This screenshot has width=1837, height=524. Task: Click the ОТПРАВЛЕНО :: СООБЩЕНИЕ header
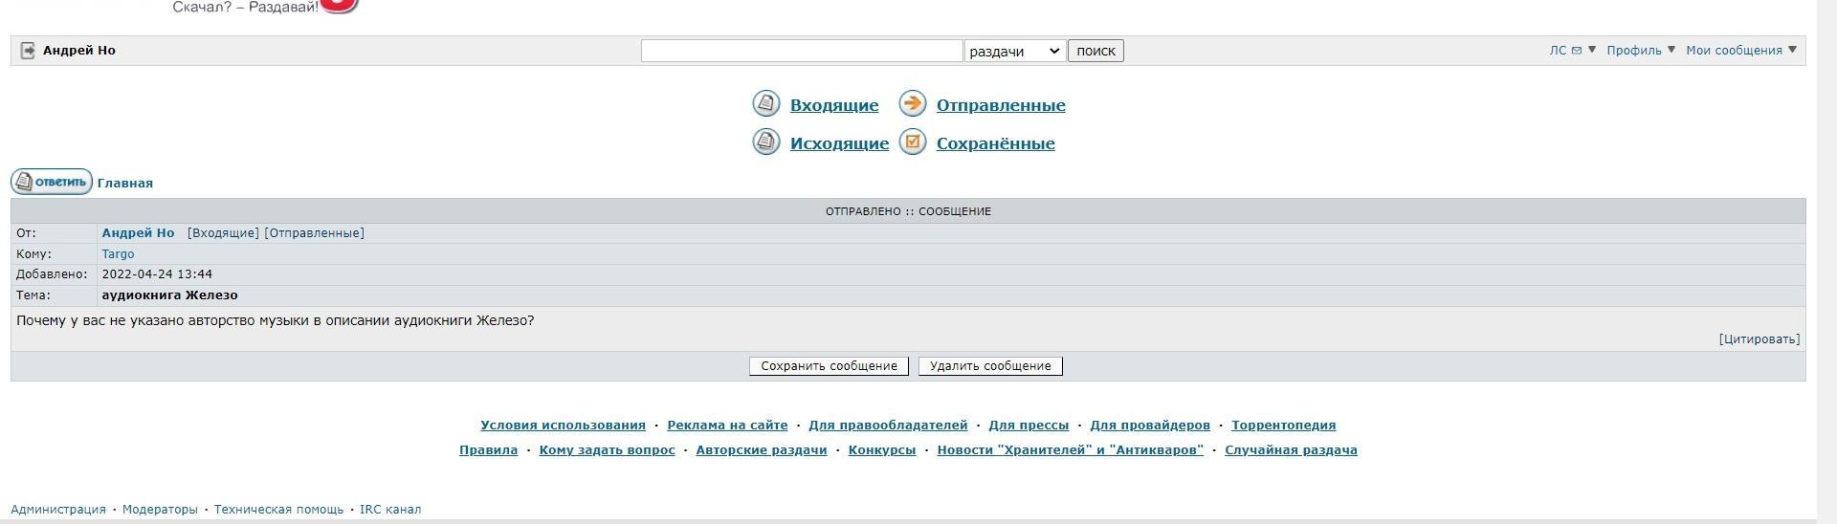908,211
